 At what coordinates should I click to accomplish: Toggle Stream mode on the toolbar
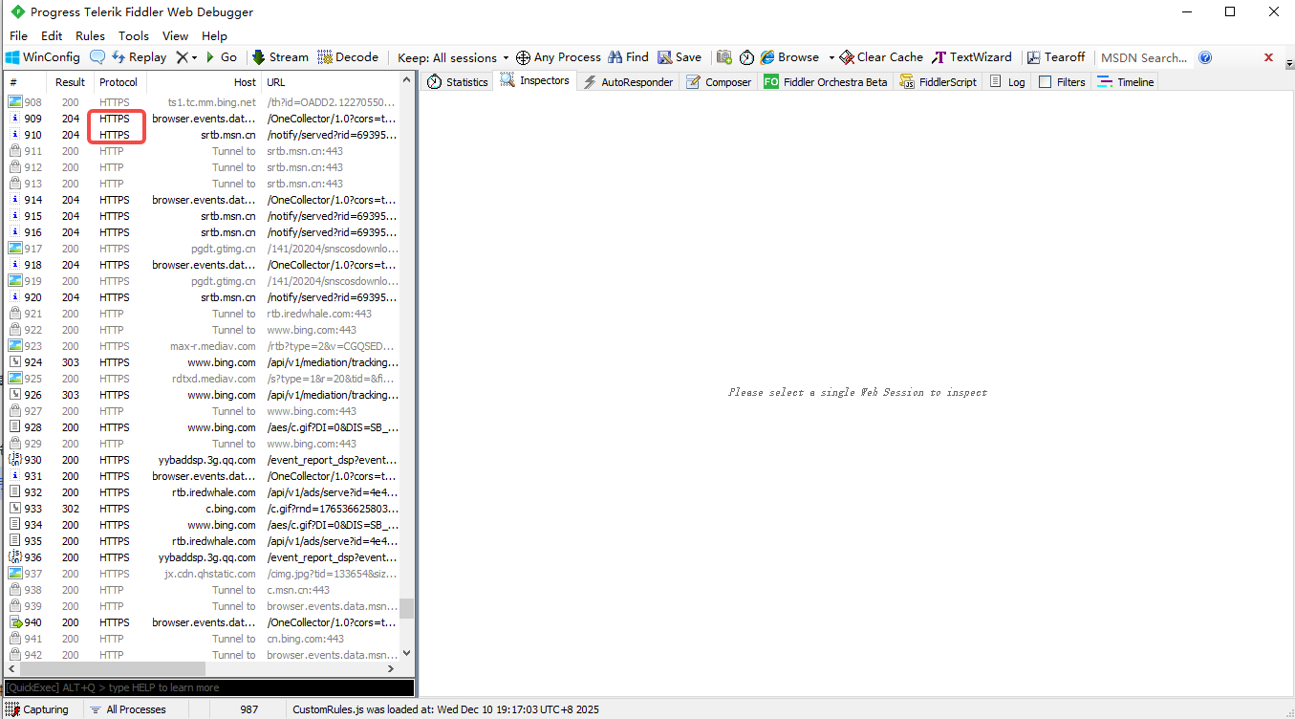[280, 57]
